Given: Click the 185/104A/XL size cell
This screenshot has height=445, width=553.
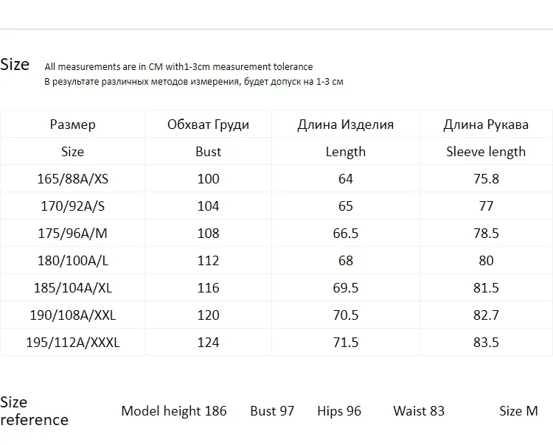Looking at the screenshot, I should [x=72, y=288].
